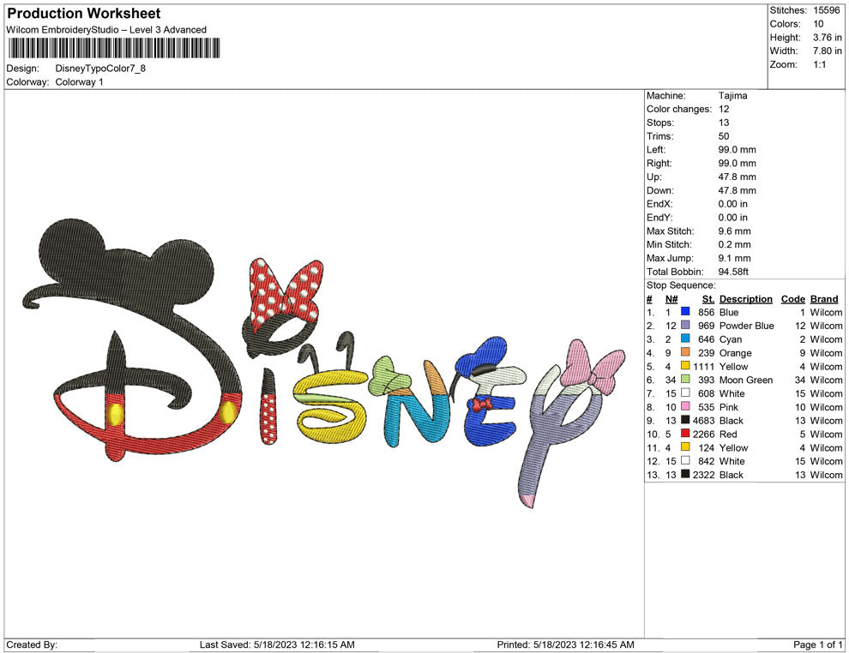Click the Pink swatch in stop 8
Screen dimensions: 849x653
(x=685, y=406)
